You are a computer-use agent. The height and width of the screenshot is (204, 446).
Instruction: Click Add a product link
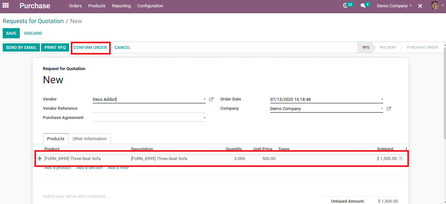(58, 168)
